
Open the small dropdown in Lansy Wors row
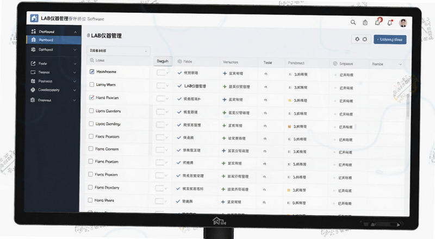point(162,86)
